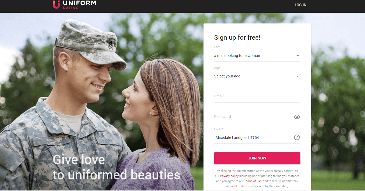
Task: Click the Uniform Dating heart logo icon
Action: point(56,4)
